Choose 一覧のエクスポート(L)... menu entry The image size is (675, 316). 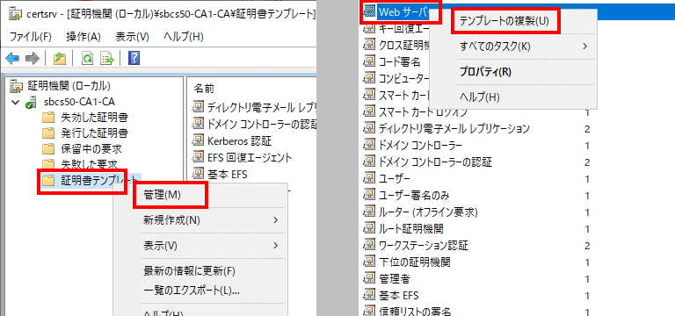tap(191, 291)
